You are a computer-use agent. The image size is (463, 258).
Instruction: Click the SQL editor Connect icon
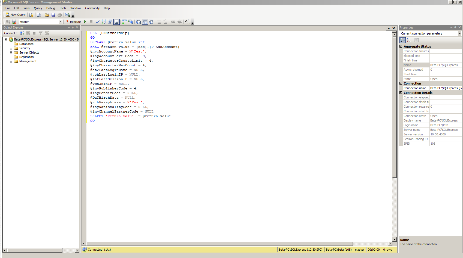click(8, 22)
